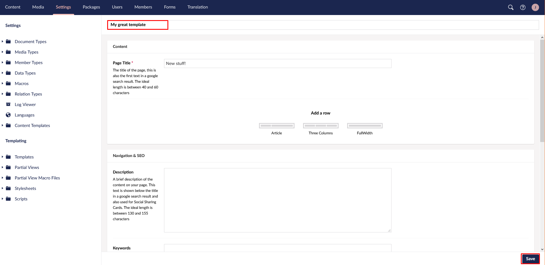The width and height of the screenshot is (545, 265).
Task: Click the Page Title input field
Action: [x=277, y=63]
